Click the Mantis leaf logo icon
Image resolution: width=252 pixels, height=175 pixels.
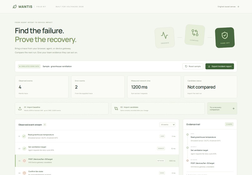pos(15,7)
